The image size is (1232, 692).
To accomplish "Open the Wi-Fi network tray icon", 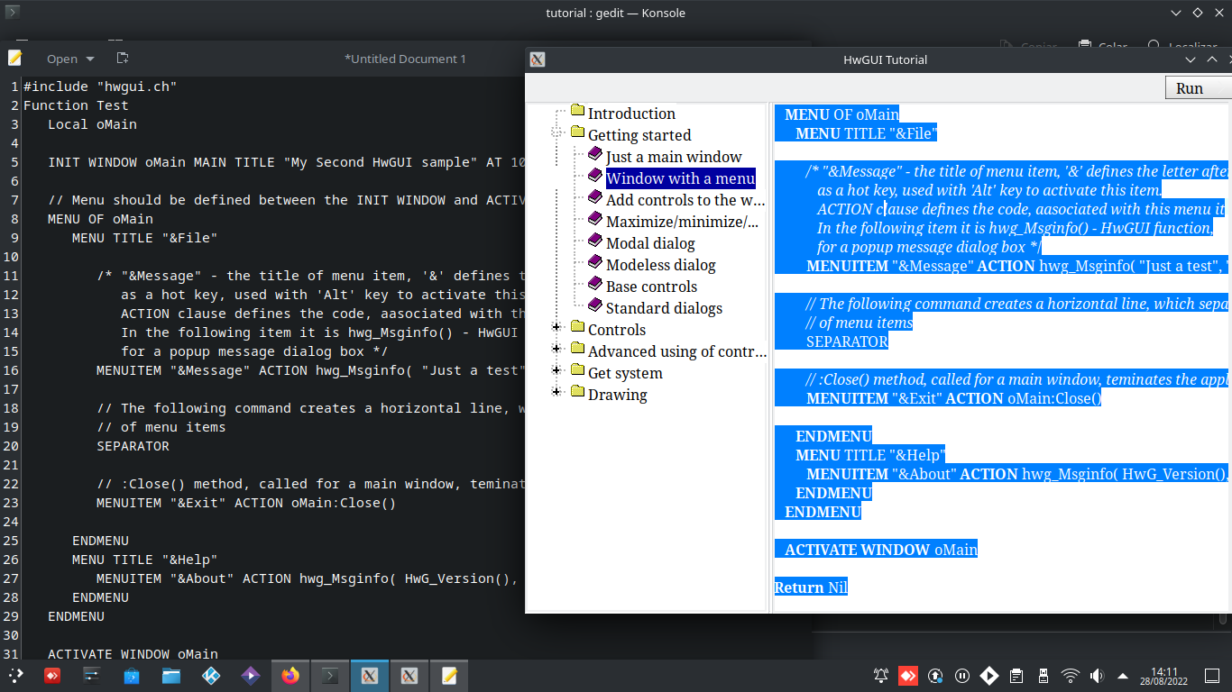I will 1070,675.
